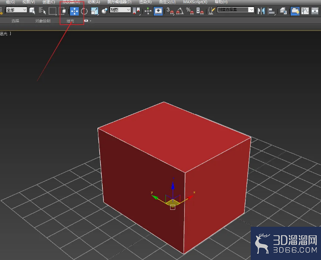
Task: Click the Mirror tool icon
Action: (x=261, y=11)
